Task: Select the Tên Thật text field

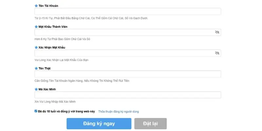Action: point(128,74)
